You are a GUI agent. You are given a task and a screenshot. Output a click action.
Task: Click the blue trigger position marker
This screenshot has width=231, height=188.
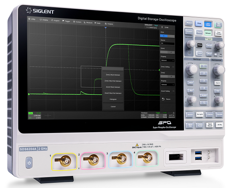point(106,28)
